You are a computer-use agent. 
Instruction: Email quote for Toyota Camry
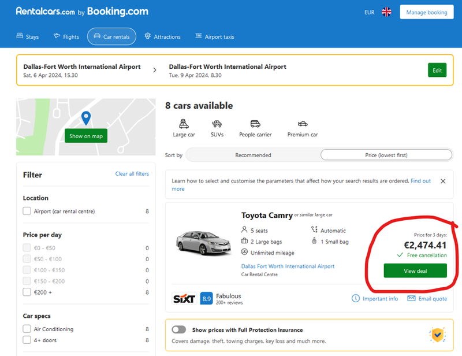click(x=433, y=298)
